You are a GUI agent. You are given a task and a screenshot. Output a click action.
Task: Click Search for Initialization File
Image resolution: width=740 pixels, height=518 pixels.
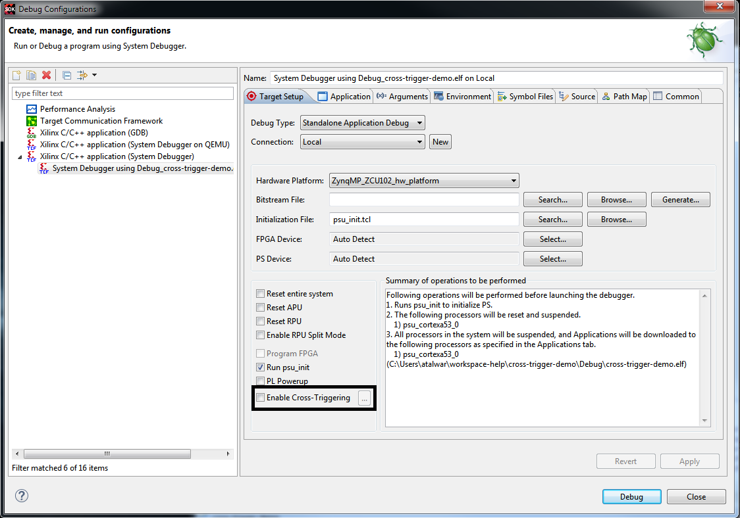[552, 220]
